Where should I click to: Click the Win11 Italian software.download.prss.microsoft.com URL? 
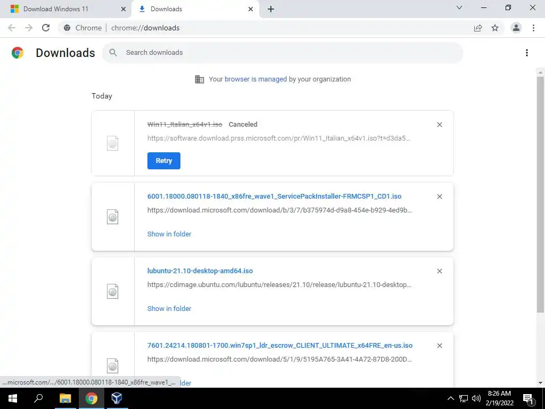tap(279, 138)
